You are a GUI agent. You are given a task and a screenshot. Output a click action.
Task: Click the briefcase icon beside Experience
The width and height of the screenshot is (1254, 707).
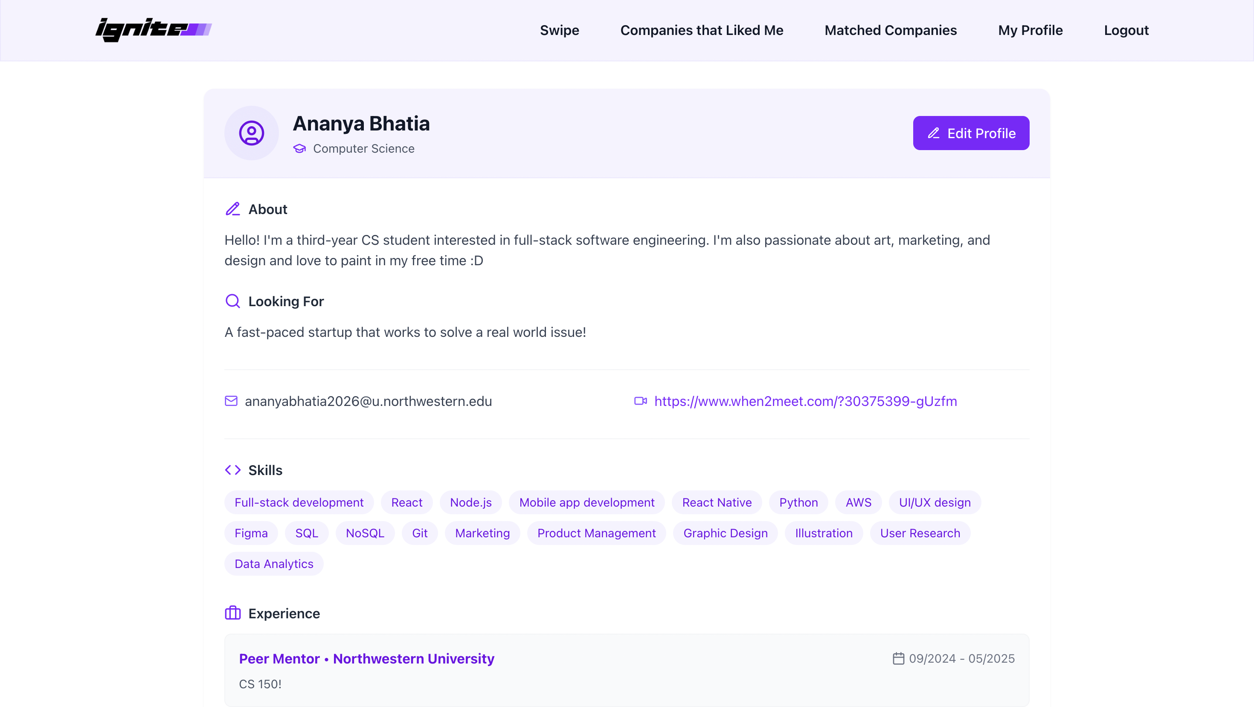[x=233, y=613]
